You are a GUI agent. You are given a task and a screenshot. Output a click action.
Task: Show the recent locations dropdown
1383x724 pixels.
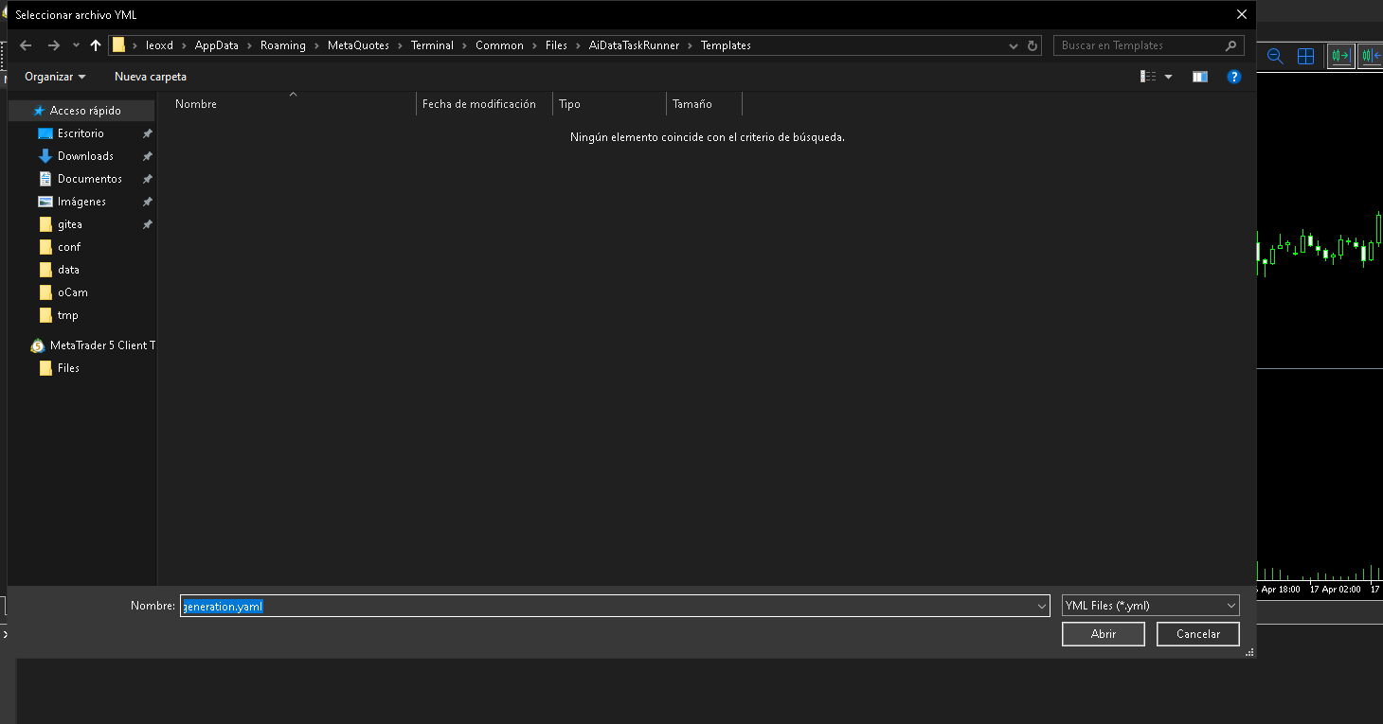(x=76, y=45)
